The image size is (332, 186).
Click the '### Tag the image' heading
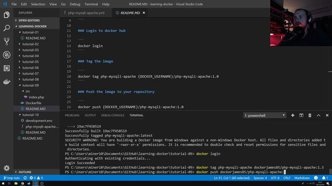pyautogui.click(x=95, y=61)
